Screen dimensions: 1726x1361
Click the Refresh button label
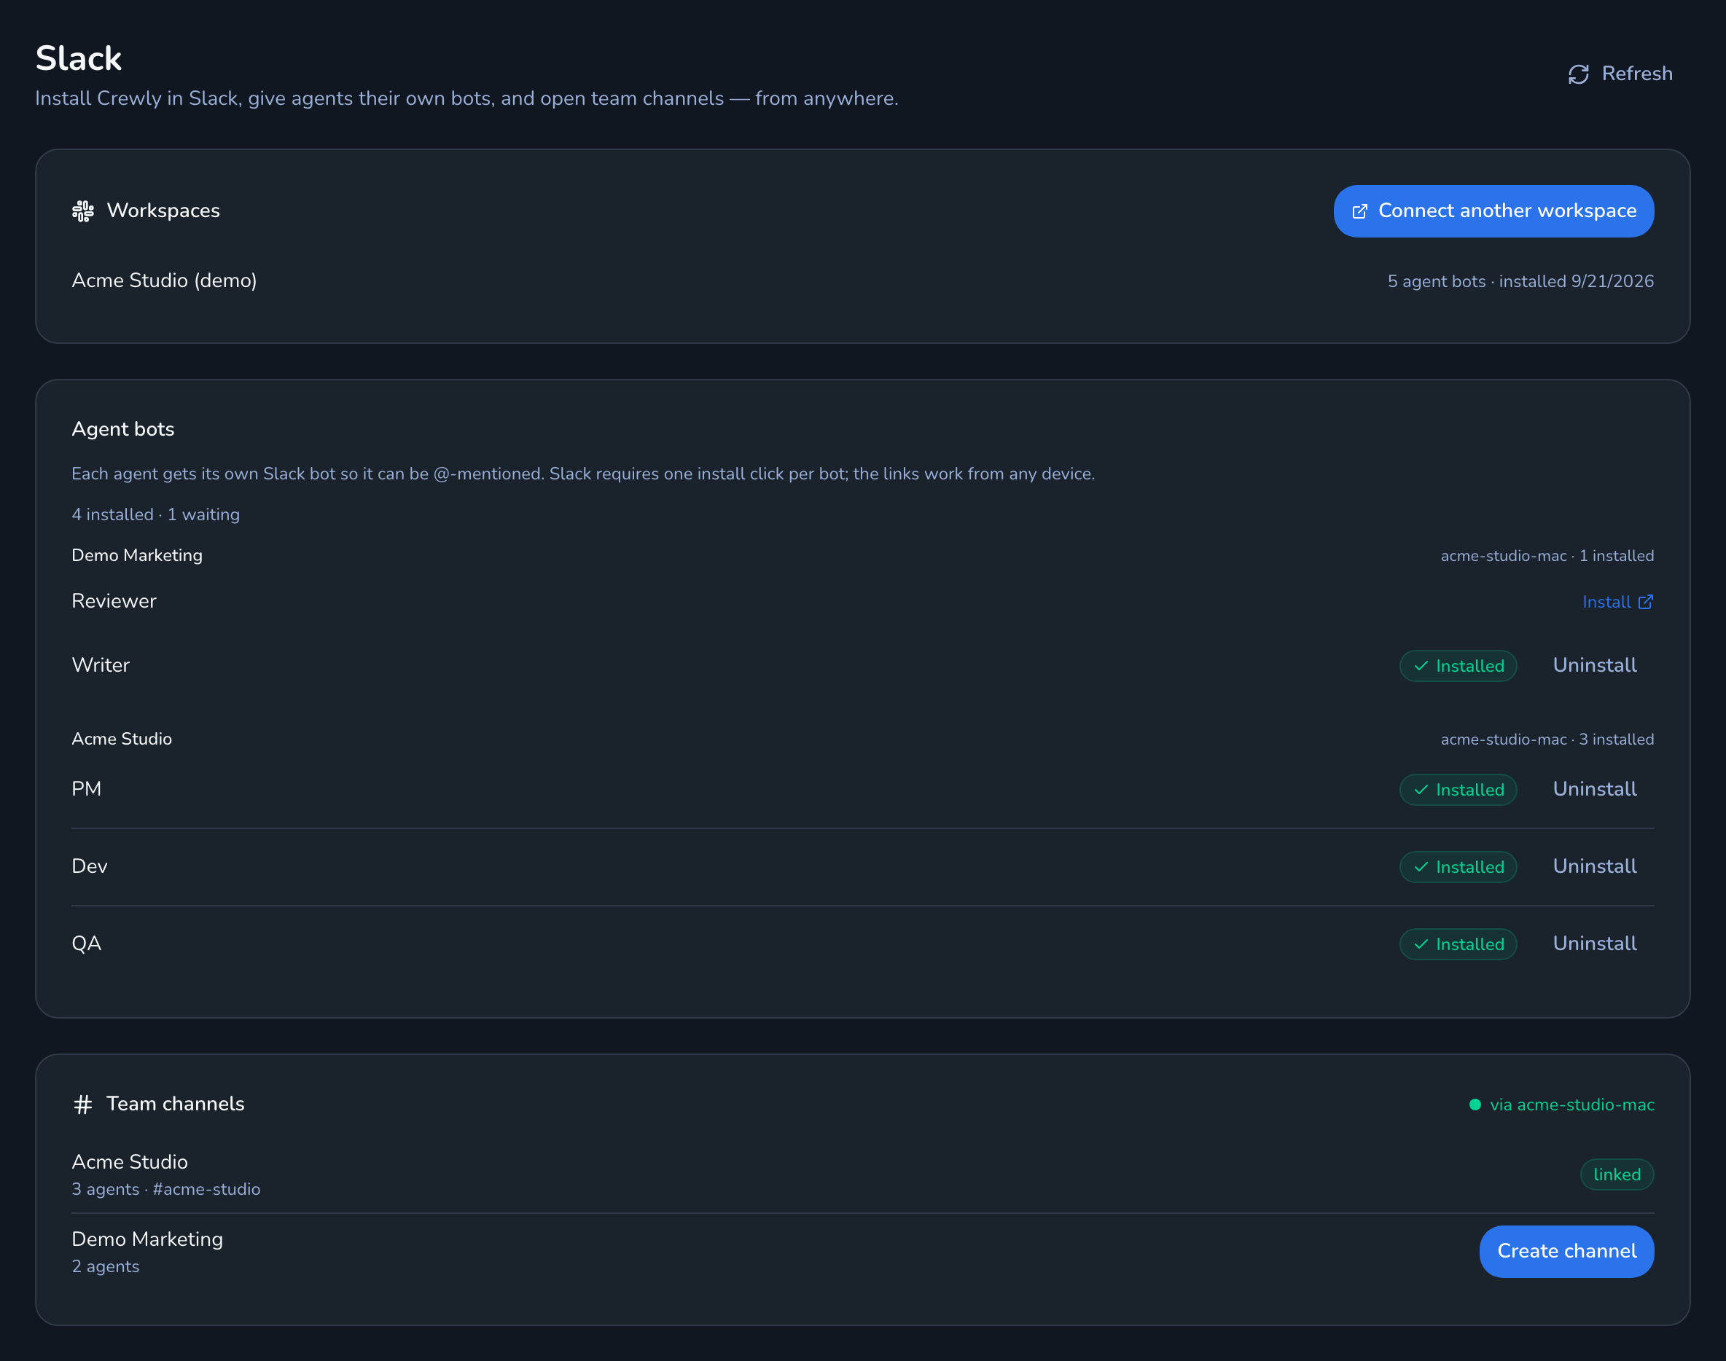[x=1638, y=74]
